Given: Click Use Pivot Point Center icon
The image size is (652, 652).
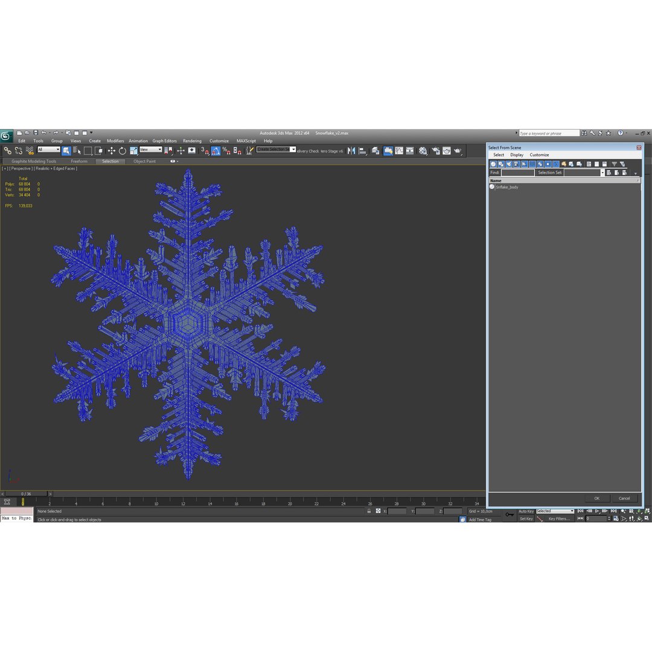Looking at the screenshot, I should pyautogui.click(x=168, y=150).
